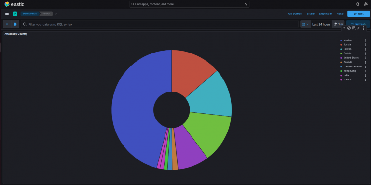
Task: Toggle Hong Kong series in the legend
Action: pos(349,71)
